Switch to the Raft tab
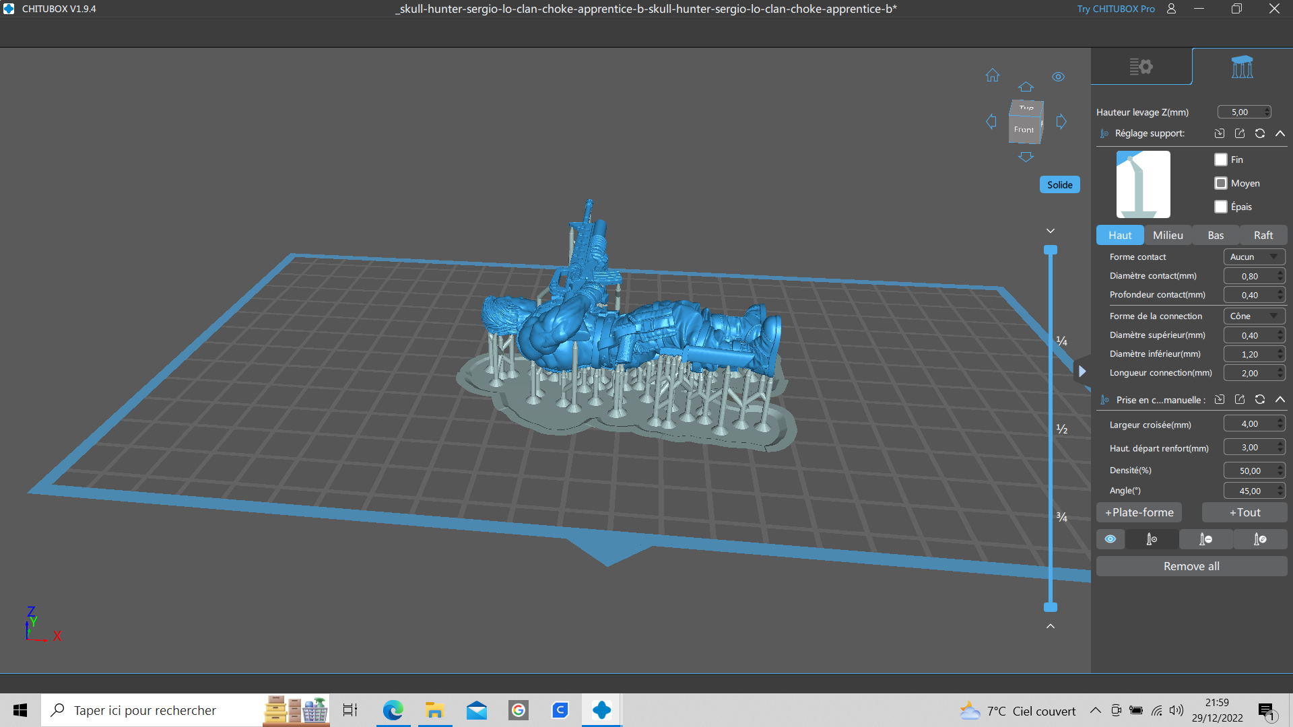The image size is (1293, 727). [x=1263, y=236]
